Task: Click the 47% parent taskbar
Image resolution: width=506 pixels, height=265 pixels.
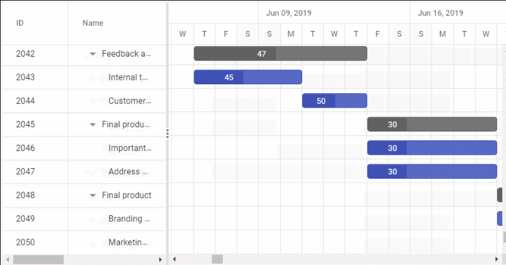Action: pos(280,54)
